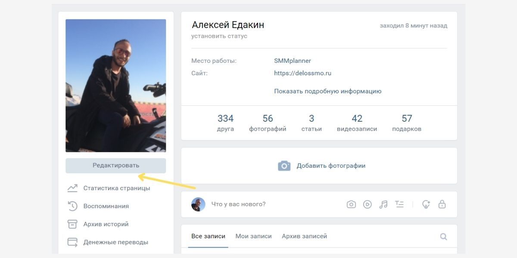Click the lightbulb idea icon in the composer
Viewport: 517px width, 258px height.
pyautogui.click(x=426, y=204)
